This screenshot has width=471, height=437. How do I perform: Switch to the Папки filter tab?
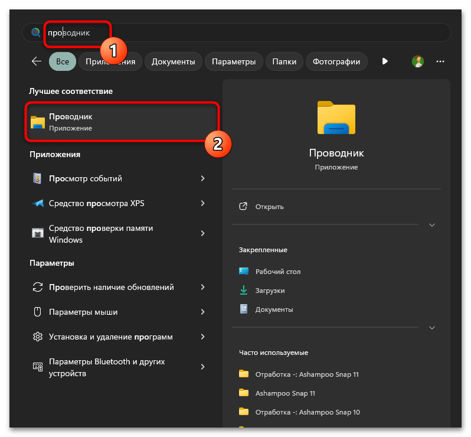click(284, 61)
